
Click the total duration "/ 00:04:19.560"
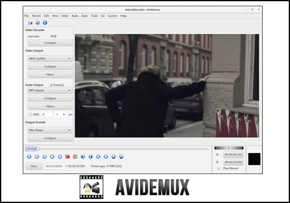coord(76,166)
